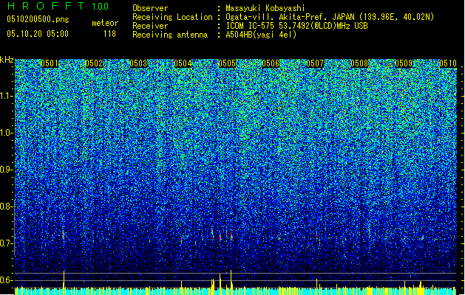
Task: Click the Observer field label
Action: (x=150, y=8)
